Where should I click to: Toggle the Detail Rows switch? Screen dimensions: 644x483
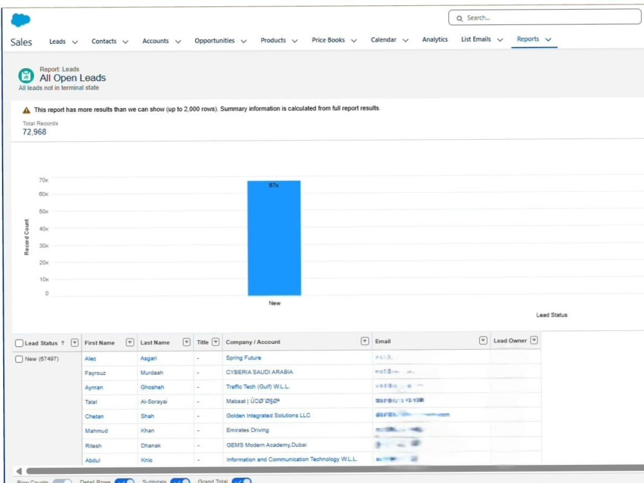click(x=124, y=481)
